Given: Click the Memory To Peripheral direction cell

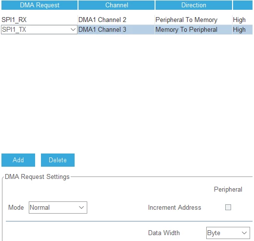Looking at the screenshot, I should pyautogui.click(x=194, y=29).
